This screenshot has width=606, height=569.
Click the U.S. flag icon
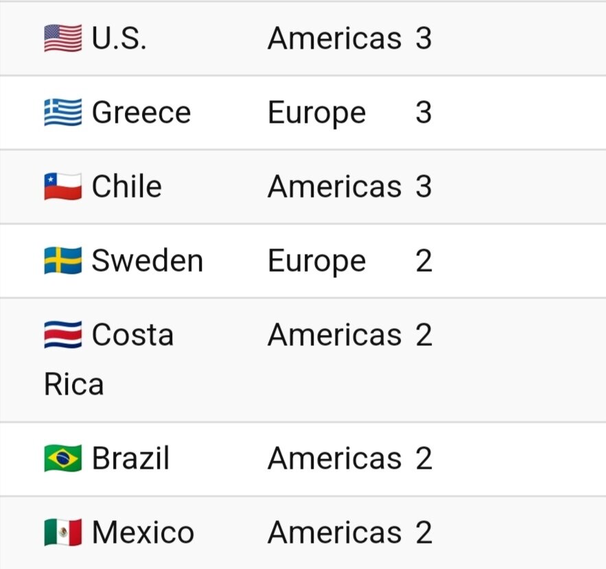(62, 38)
